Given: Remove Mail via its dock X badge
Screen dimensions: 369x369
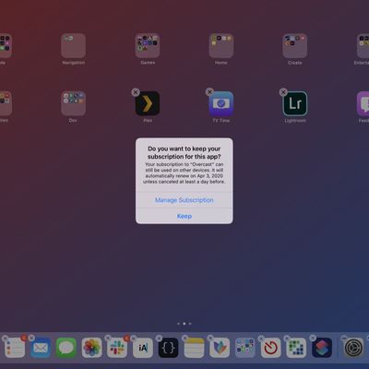Looking at the screenshot, I should [x=31, y=339].
